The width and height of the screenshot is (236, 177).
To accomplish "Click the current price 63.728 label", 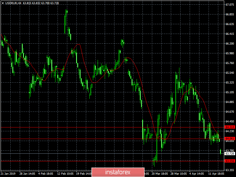I will [x=230, y=153].
